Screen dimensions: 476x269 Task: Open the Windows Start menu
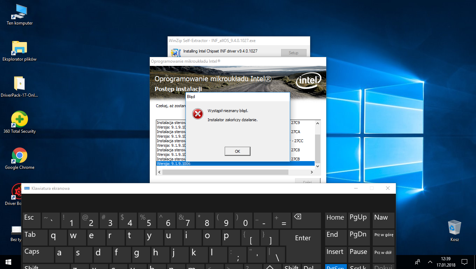[x=8, y=262]
